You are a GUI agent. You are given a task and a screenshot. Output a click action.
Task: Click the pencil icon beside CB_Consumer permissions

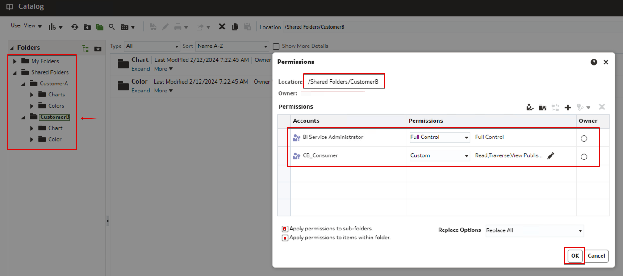click(551, 155)
